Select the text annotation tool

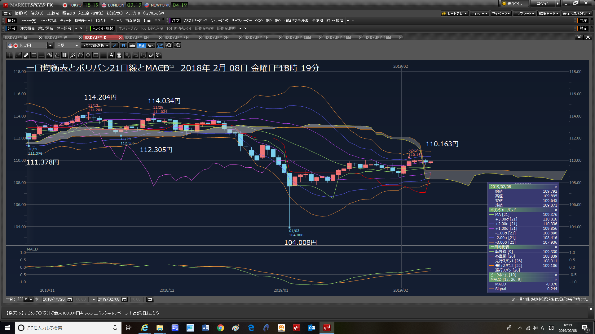pyautogui.click(x=111, y=55)
